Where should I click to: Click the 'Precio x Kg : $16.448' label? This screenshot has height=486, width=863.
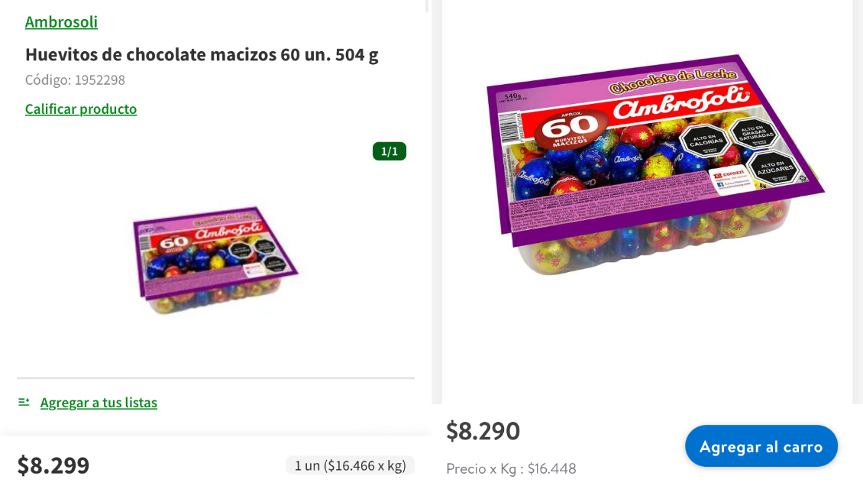510,468
